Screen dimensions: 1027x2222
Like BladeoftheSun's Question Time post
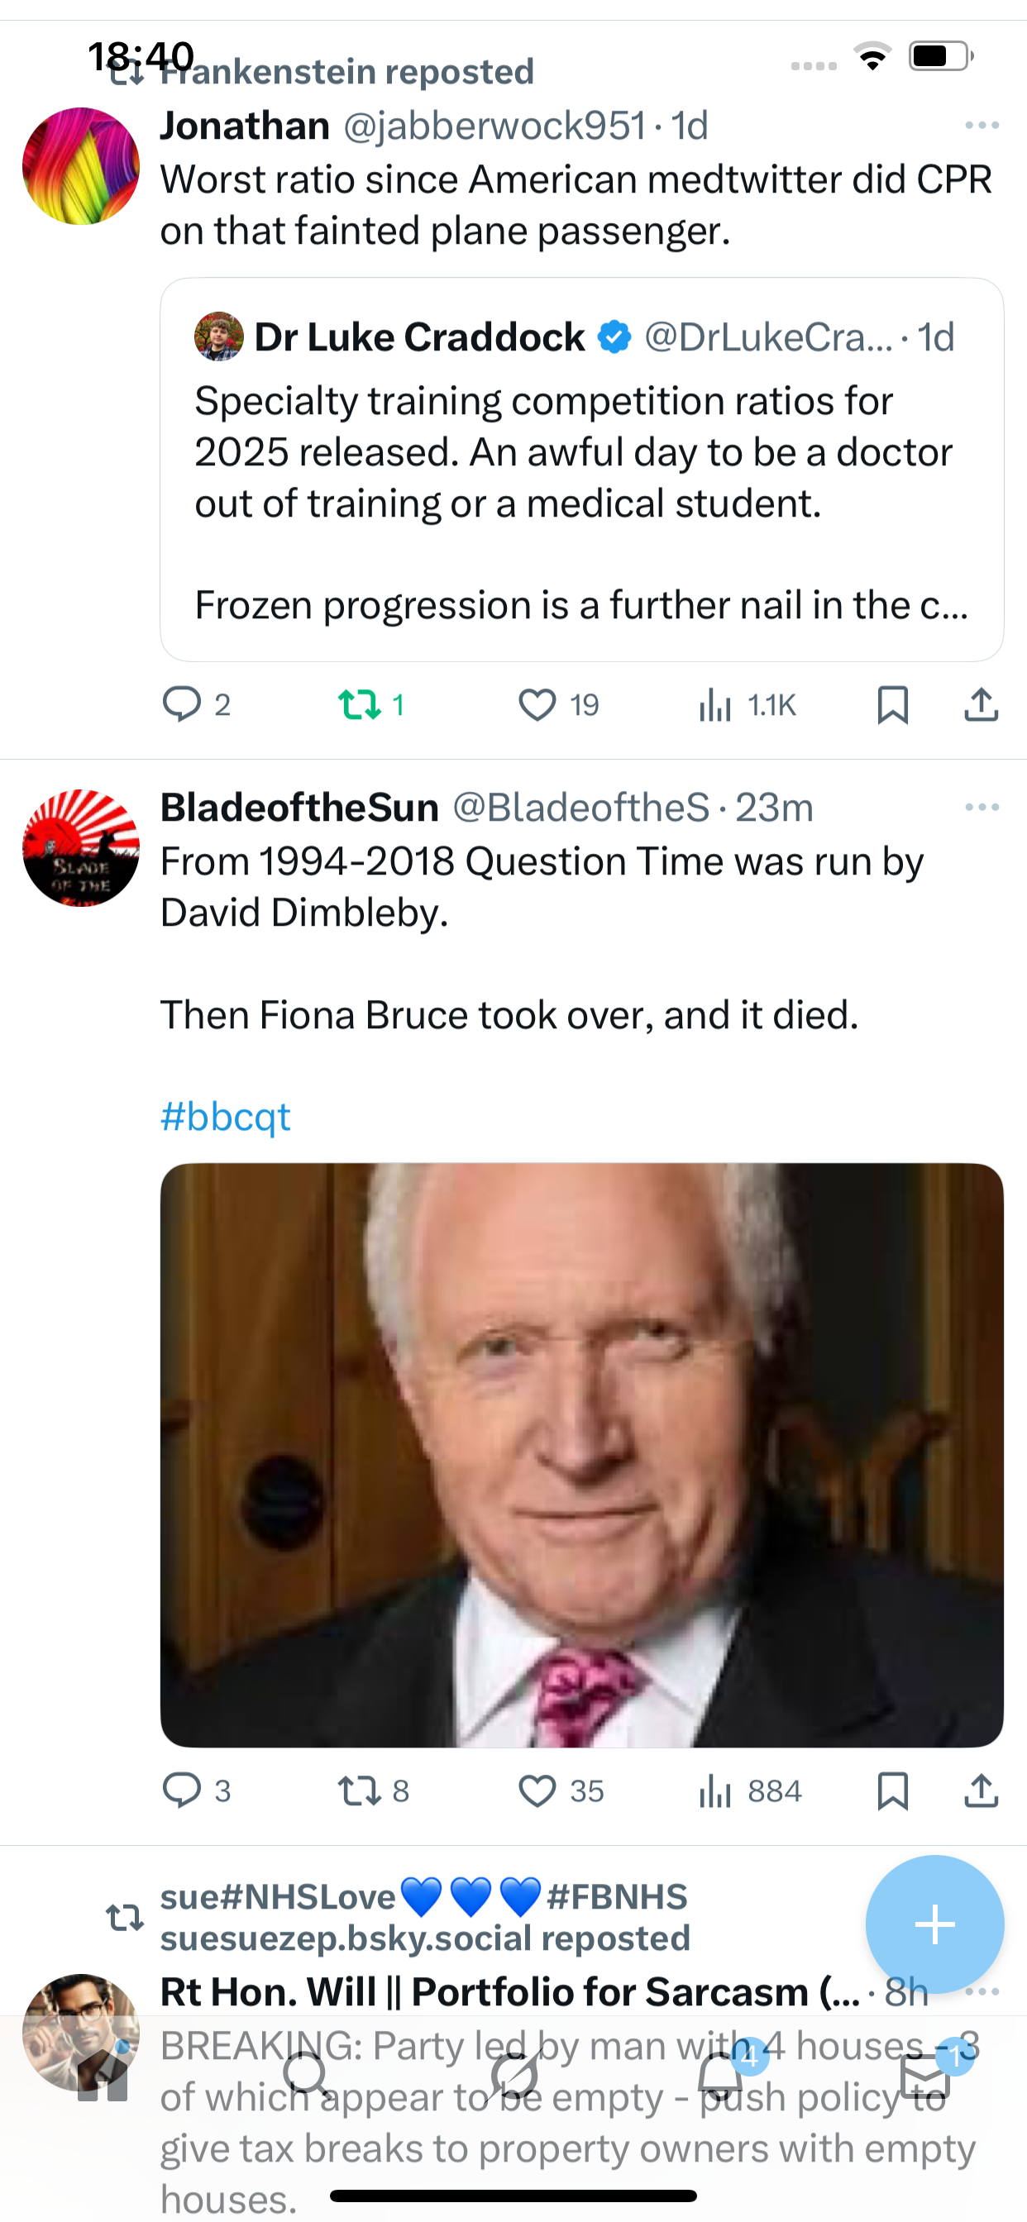537,1790
